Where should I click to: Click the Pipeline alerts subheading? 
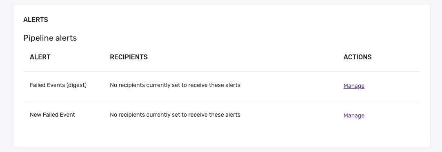pyautogui.click(x=50, y=38)
